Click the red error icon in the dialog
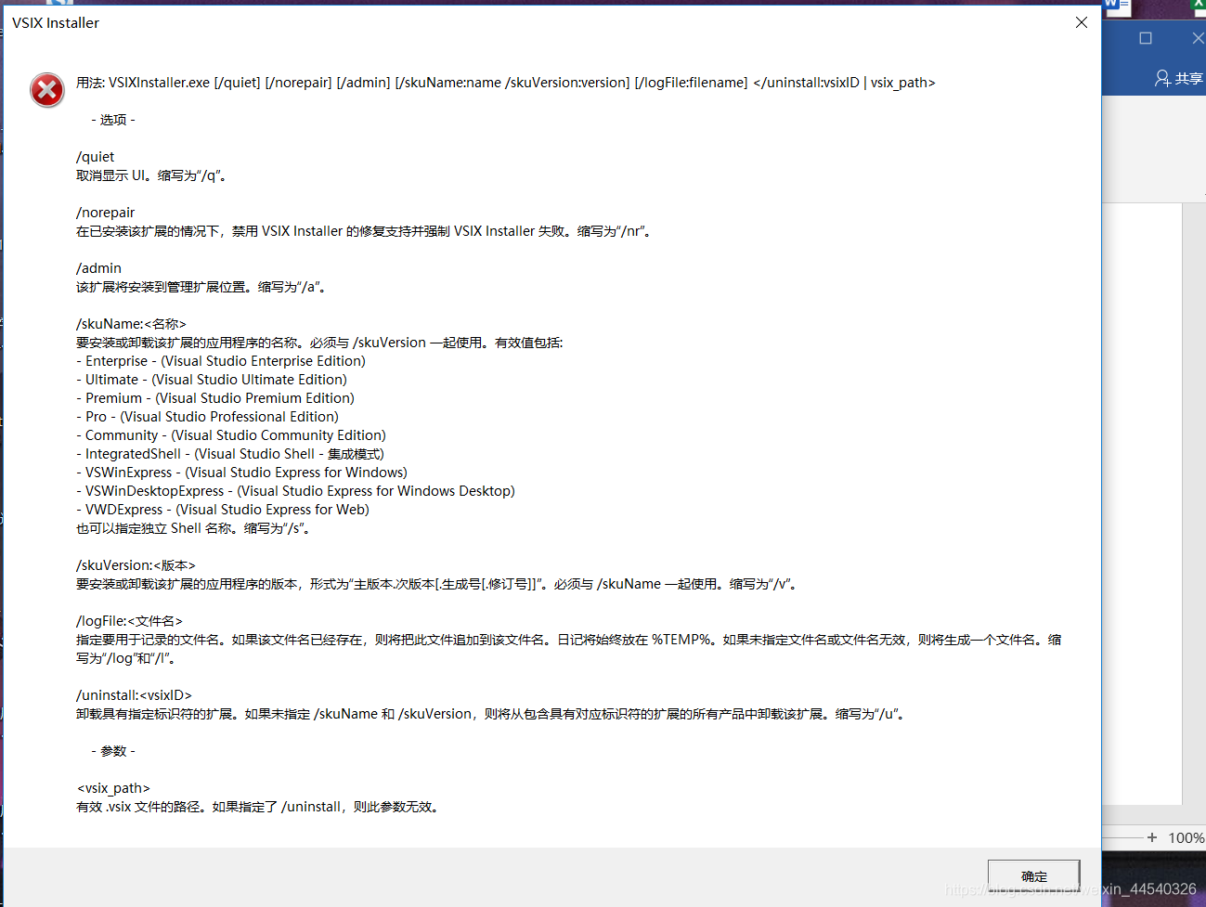1206x907 pixels. tap(47, 90)
